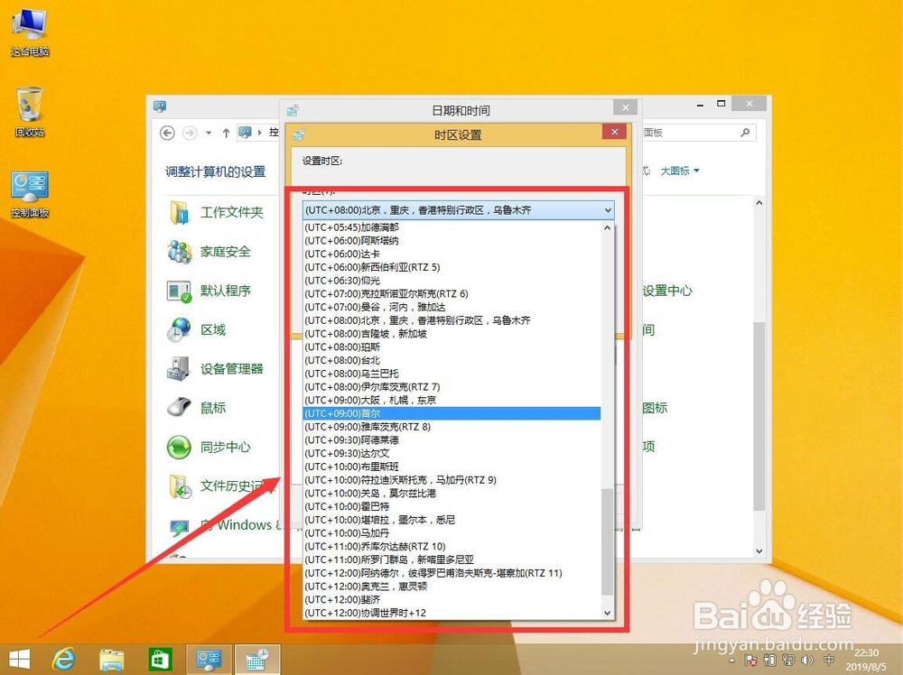
Task: Click the taskbar clock showing 22:30
Action: (866, 660)
